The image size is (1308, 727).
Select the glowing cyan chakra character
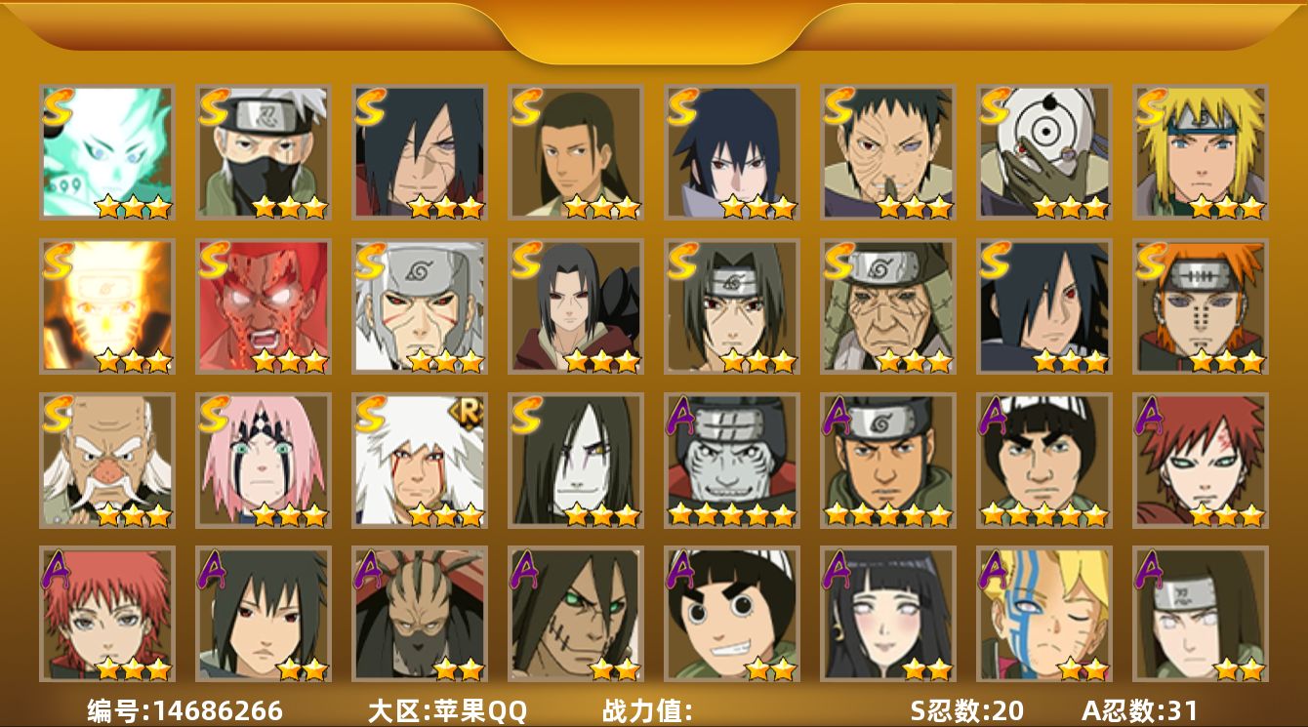coord(107,152)
